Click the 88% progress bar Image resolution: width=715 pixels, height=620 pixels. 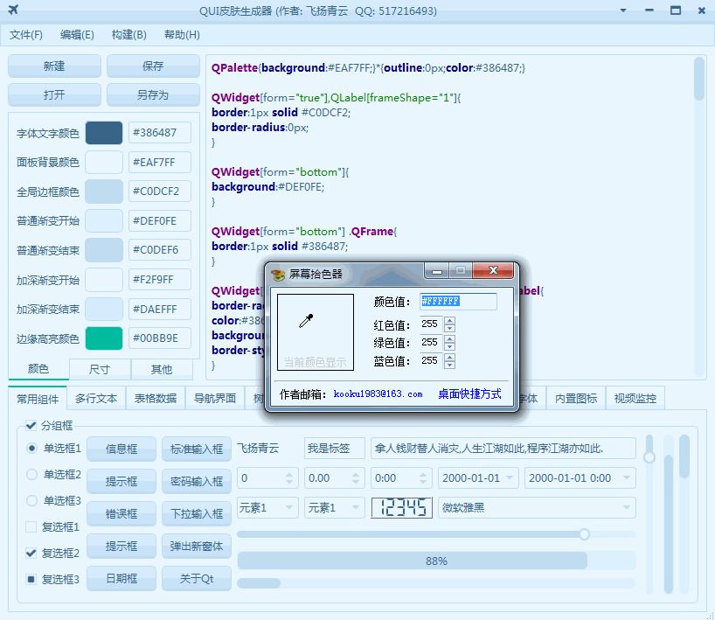click(x=436, y=561)
